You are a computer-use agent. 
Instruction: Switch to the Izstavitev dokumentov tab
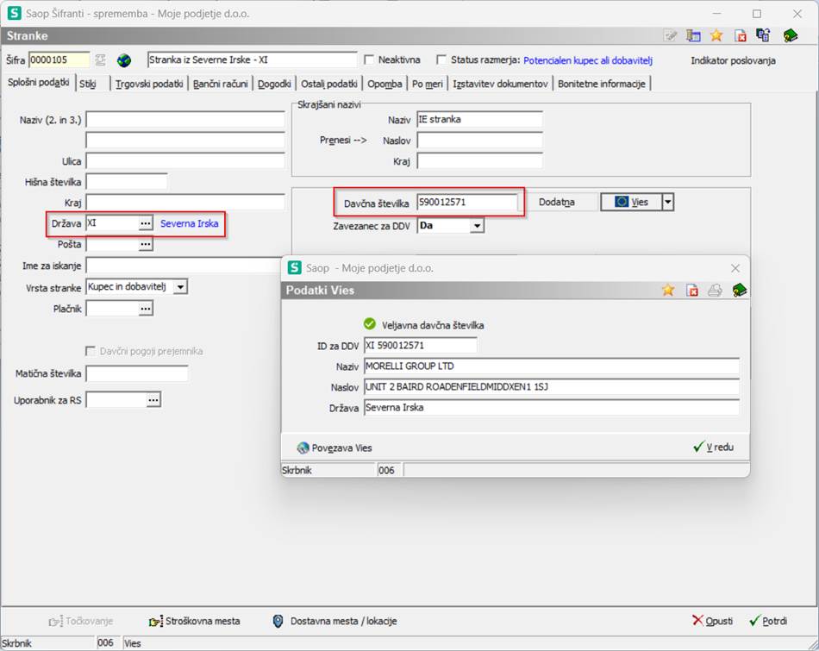tap(500, 84)
